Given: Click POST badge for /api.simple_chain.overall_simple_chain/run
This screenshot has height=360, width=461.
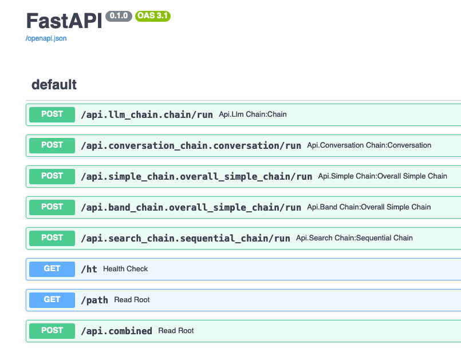Looking at the screenshot, I should [52, 176].
